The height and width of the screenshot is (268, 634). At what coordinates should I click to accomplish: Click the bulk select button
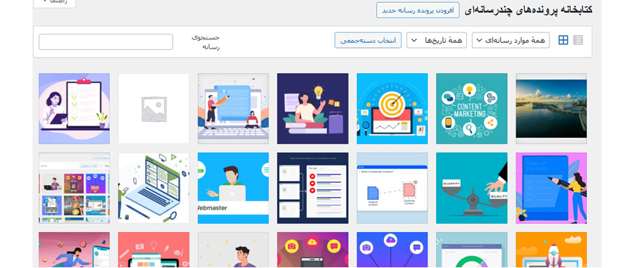pyautogui.click(x=368, y=40)
